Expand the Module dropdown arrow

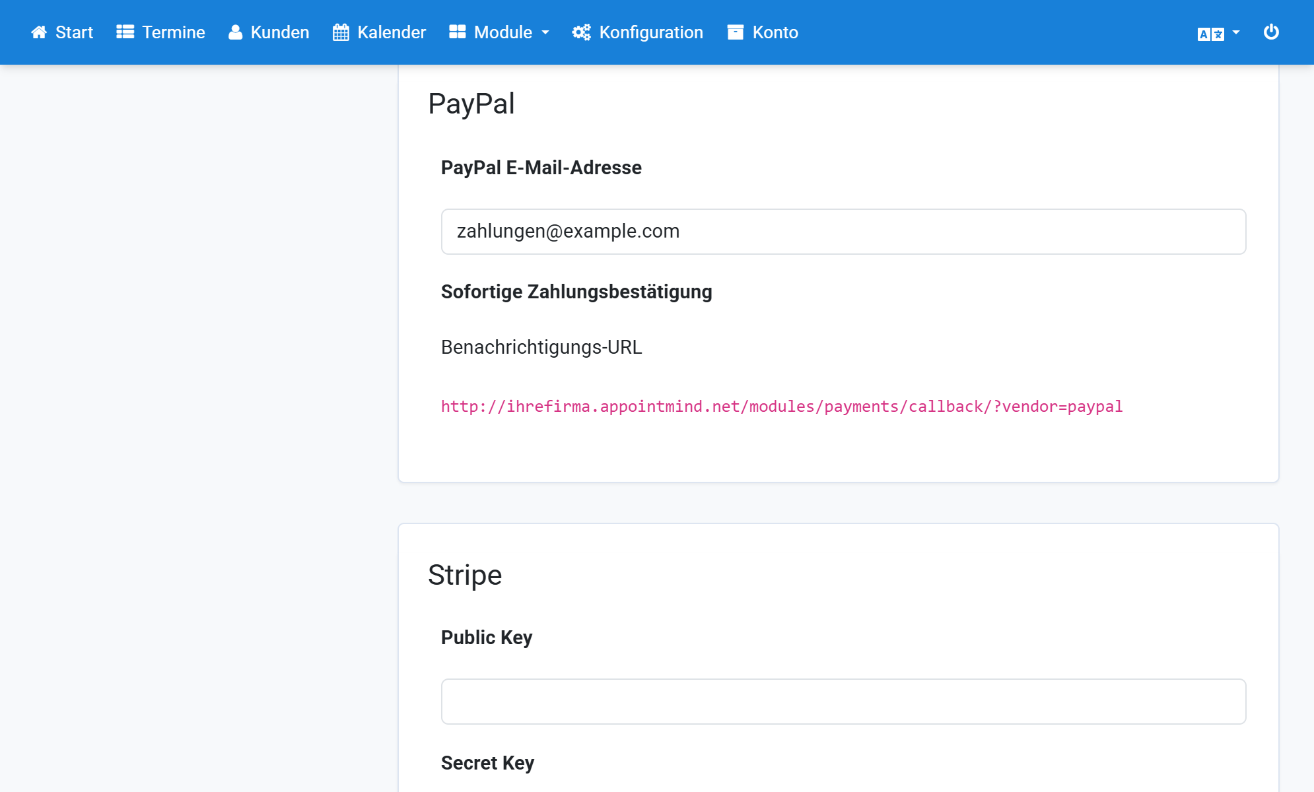545,33
